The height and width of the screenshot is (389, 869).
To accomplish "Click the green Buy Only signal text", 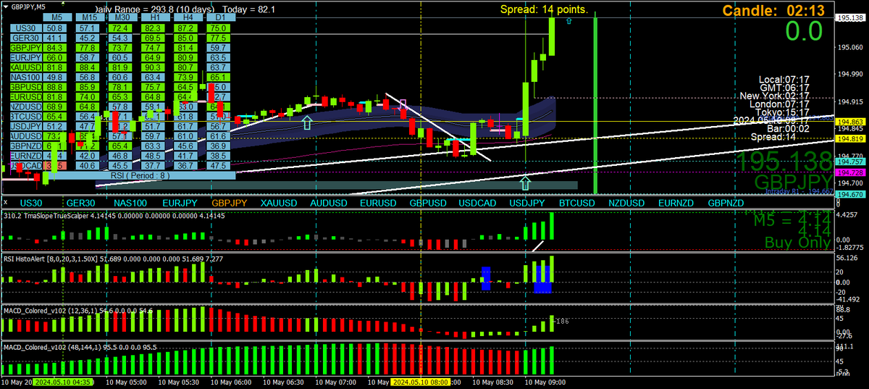I will 797,243.
